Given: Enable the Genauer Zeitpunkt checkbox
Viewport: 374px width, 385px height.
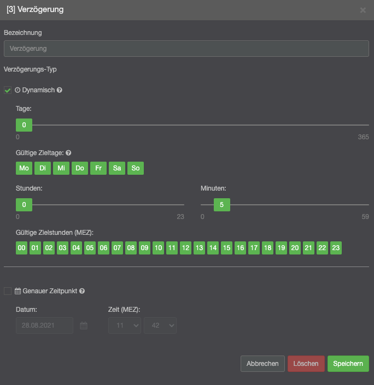Looking at the screenshot, I should [x=8, y=292].
